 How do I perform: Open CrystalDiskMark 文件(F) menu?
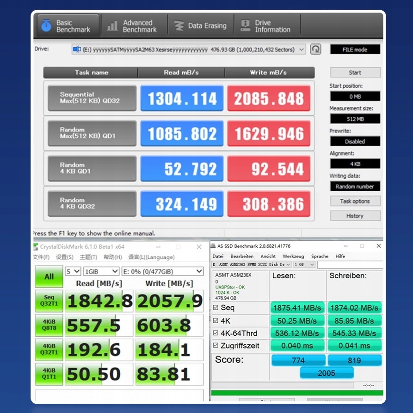[41, 257]
